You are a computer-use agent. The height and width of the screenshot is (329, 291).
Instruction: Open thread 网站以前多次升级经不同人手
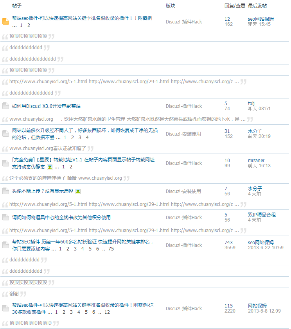(x=85, y=134)
